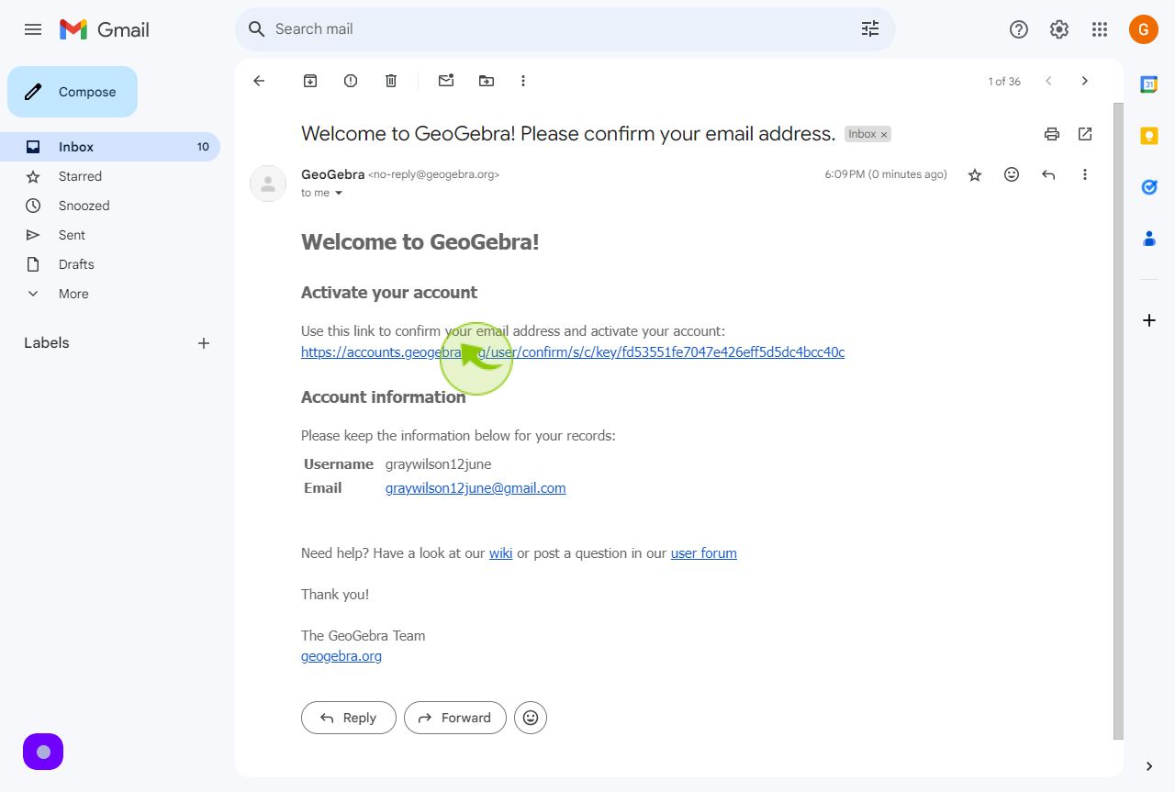Go back to inbox arrow
This screenshot has height=792, width=1175.
[x=259, y=81]
